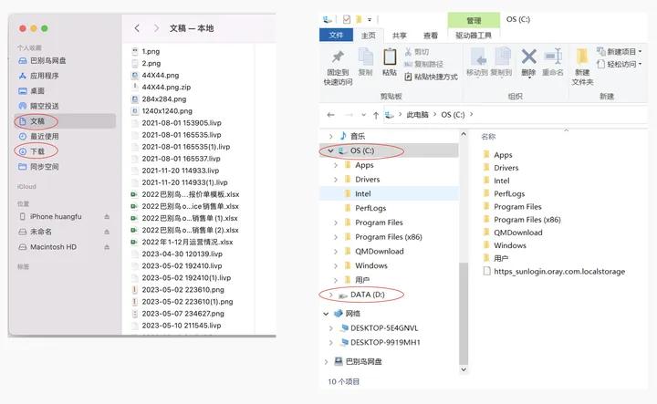Image resolution: width=657 pixels, height=404 pixels.
Task: Open 下载 in Finder sidebar
Action: (31, 151)
